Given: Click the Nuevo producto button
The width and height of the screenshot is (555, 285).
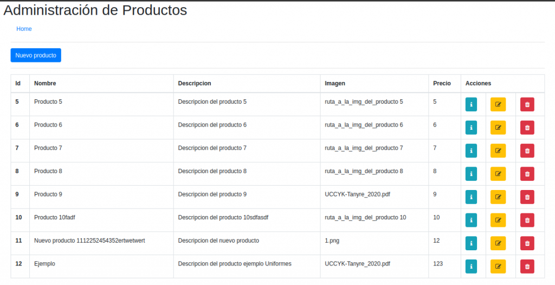Looking at the screenshot, I should pos(36,55).
